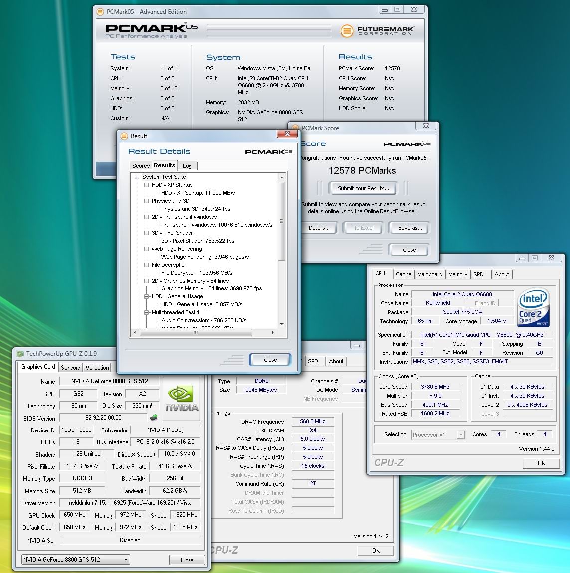Collapse the 2D - Transparent Windows node
The width and height of the screenshot is (570, 573).
click(146, 217)
